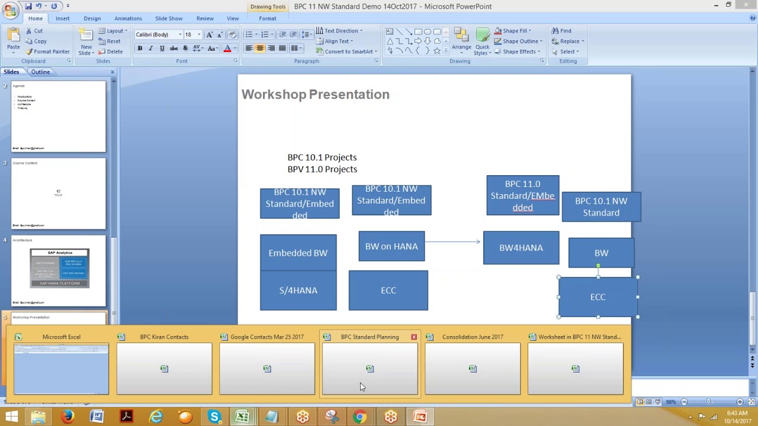Screen dimensions: 758x426
Task: Expand the Shape Outline options
Action: [518, 41]
